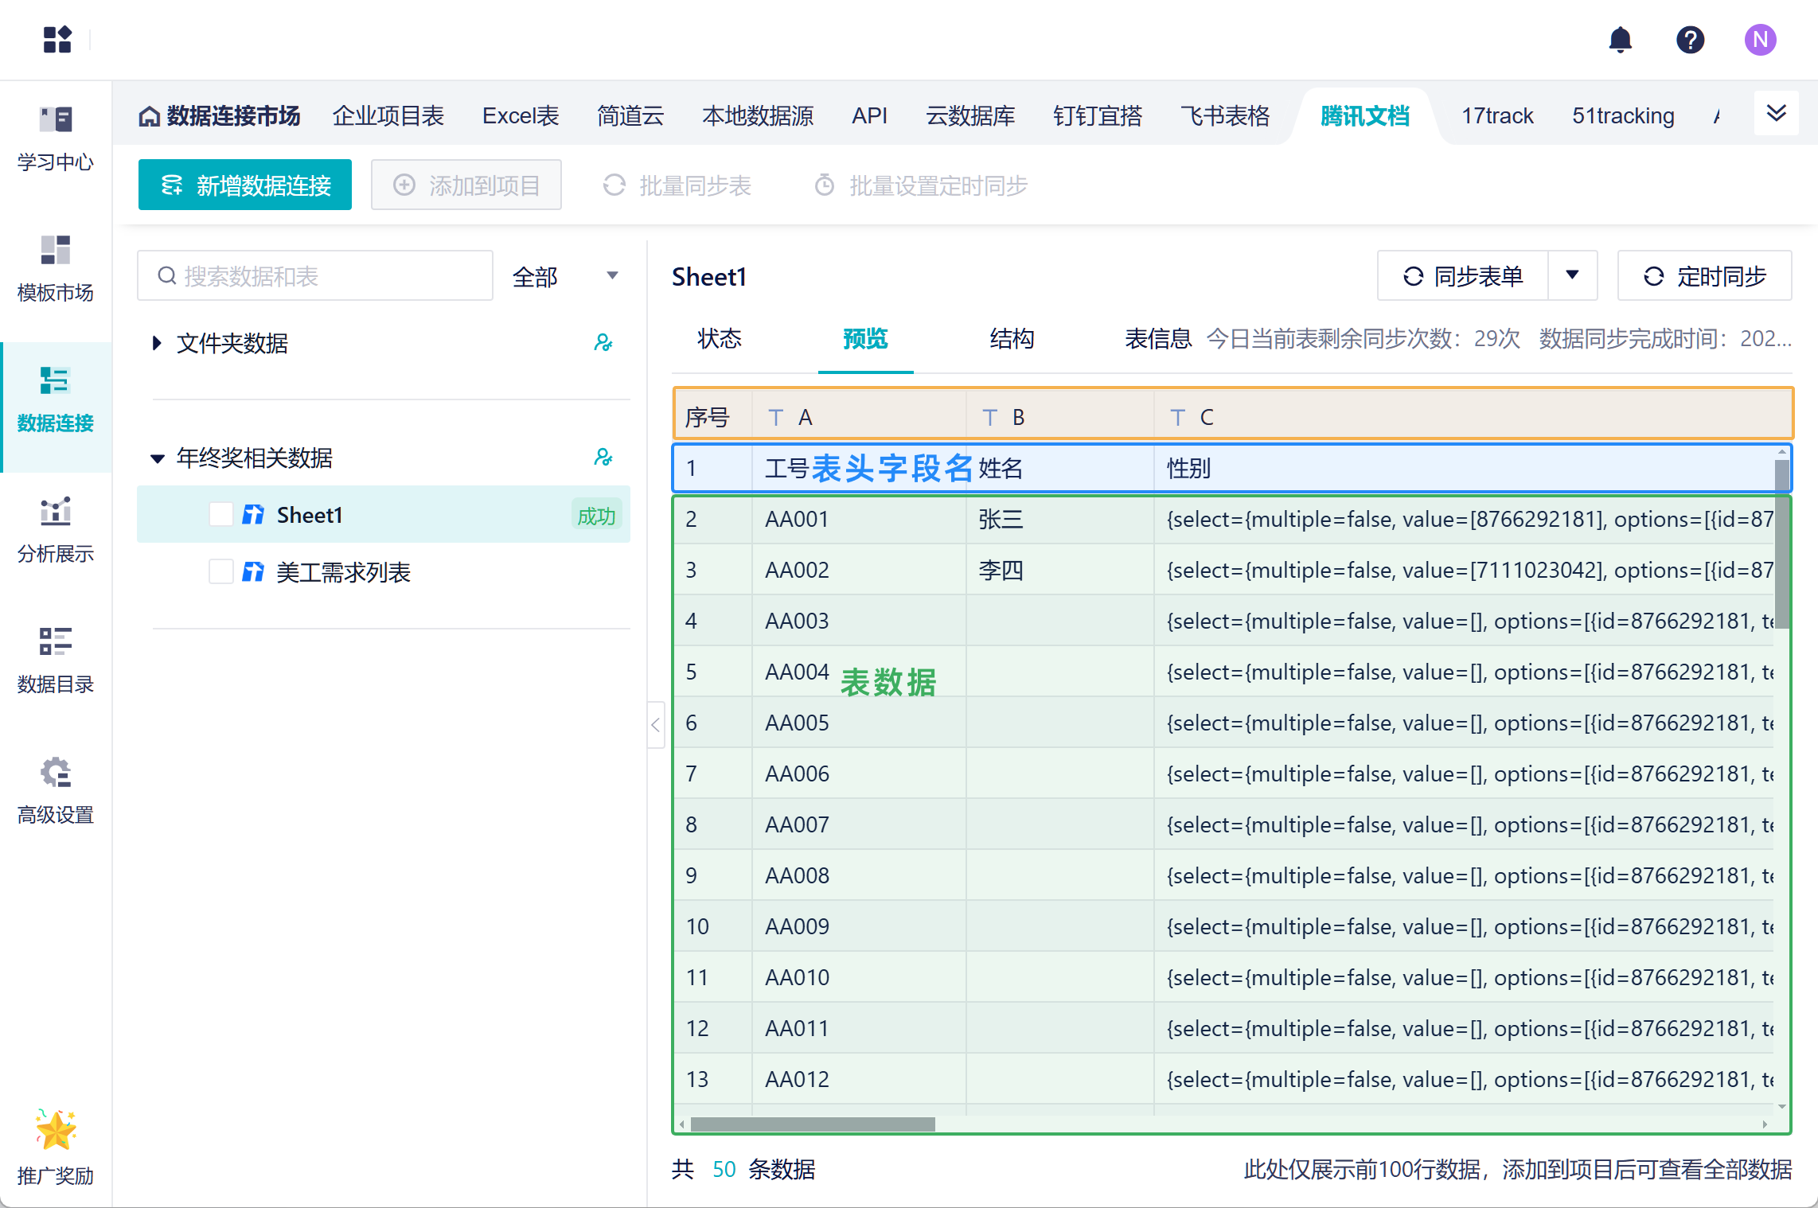Collapse the 年终奖相关数据 group
Screen dimensions: 1818x1208
point(157,458)
